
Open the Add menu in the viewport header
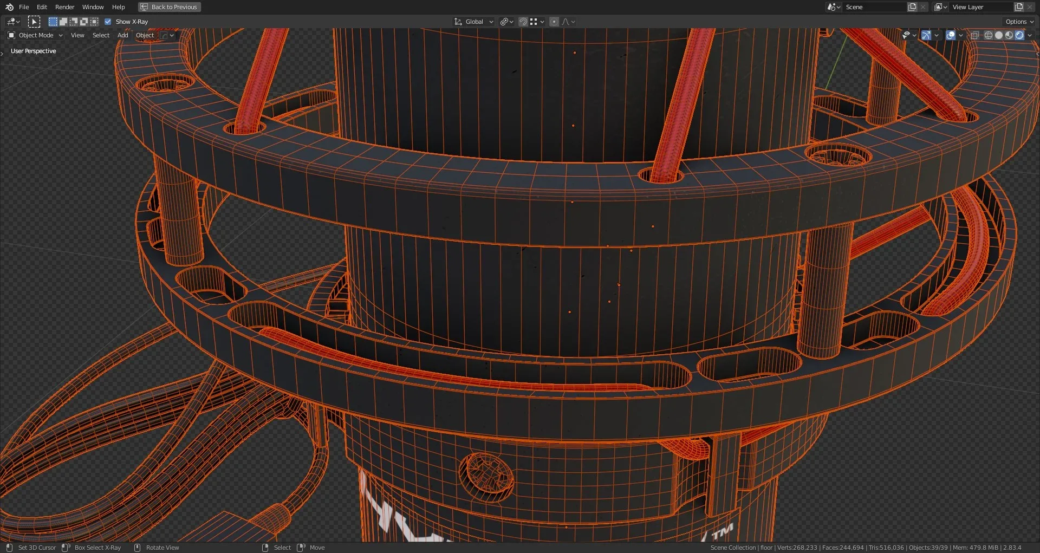pyautogui.click(x=122, y=35)
